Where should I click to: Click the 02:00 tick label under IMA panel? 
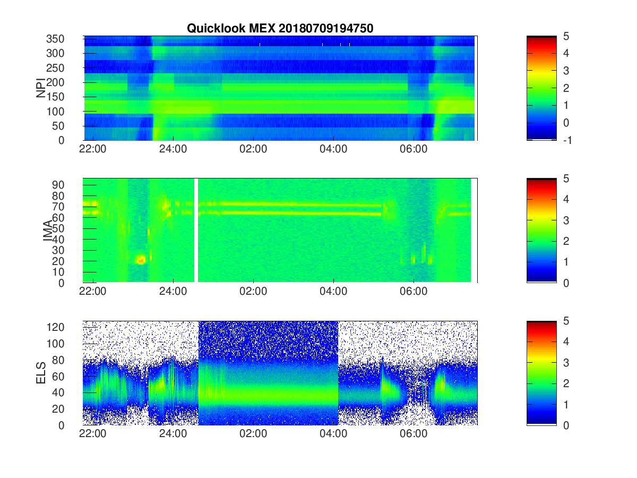(x=253, y=292)
